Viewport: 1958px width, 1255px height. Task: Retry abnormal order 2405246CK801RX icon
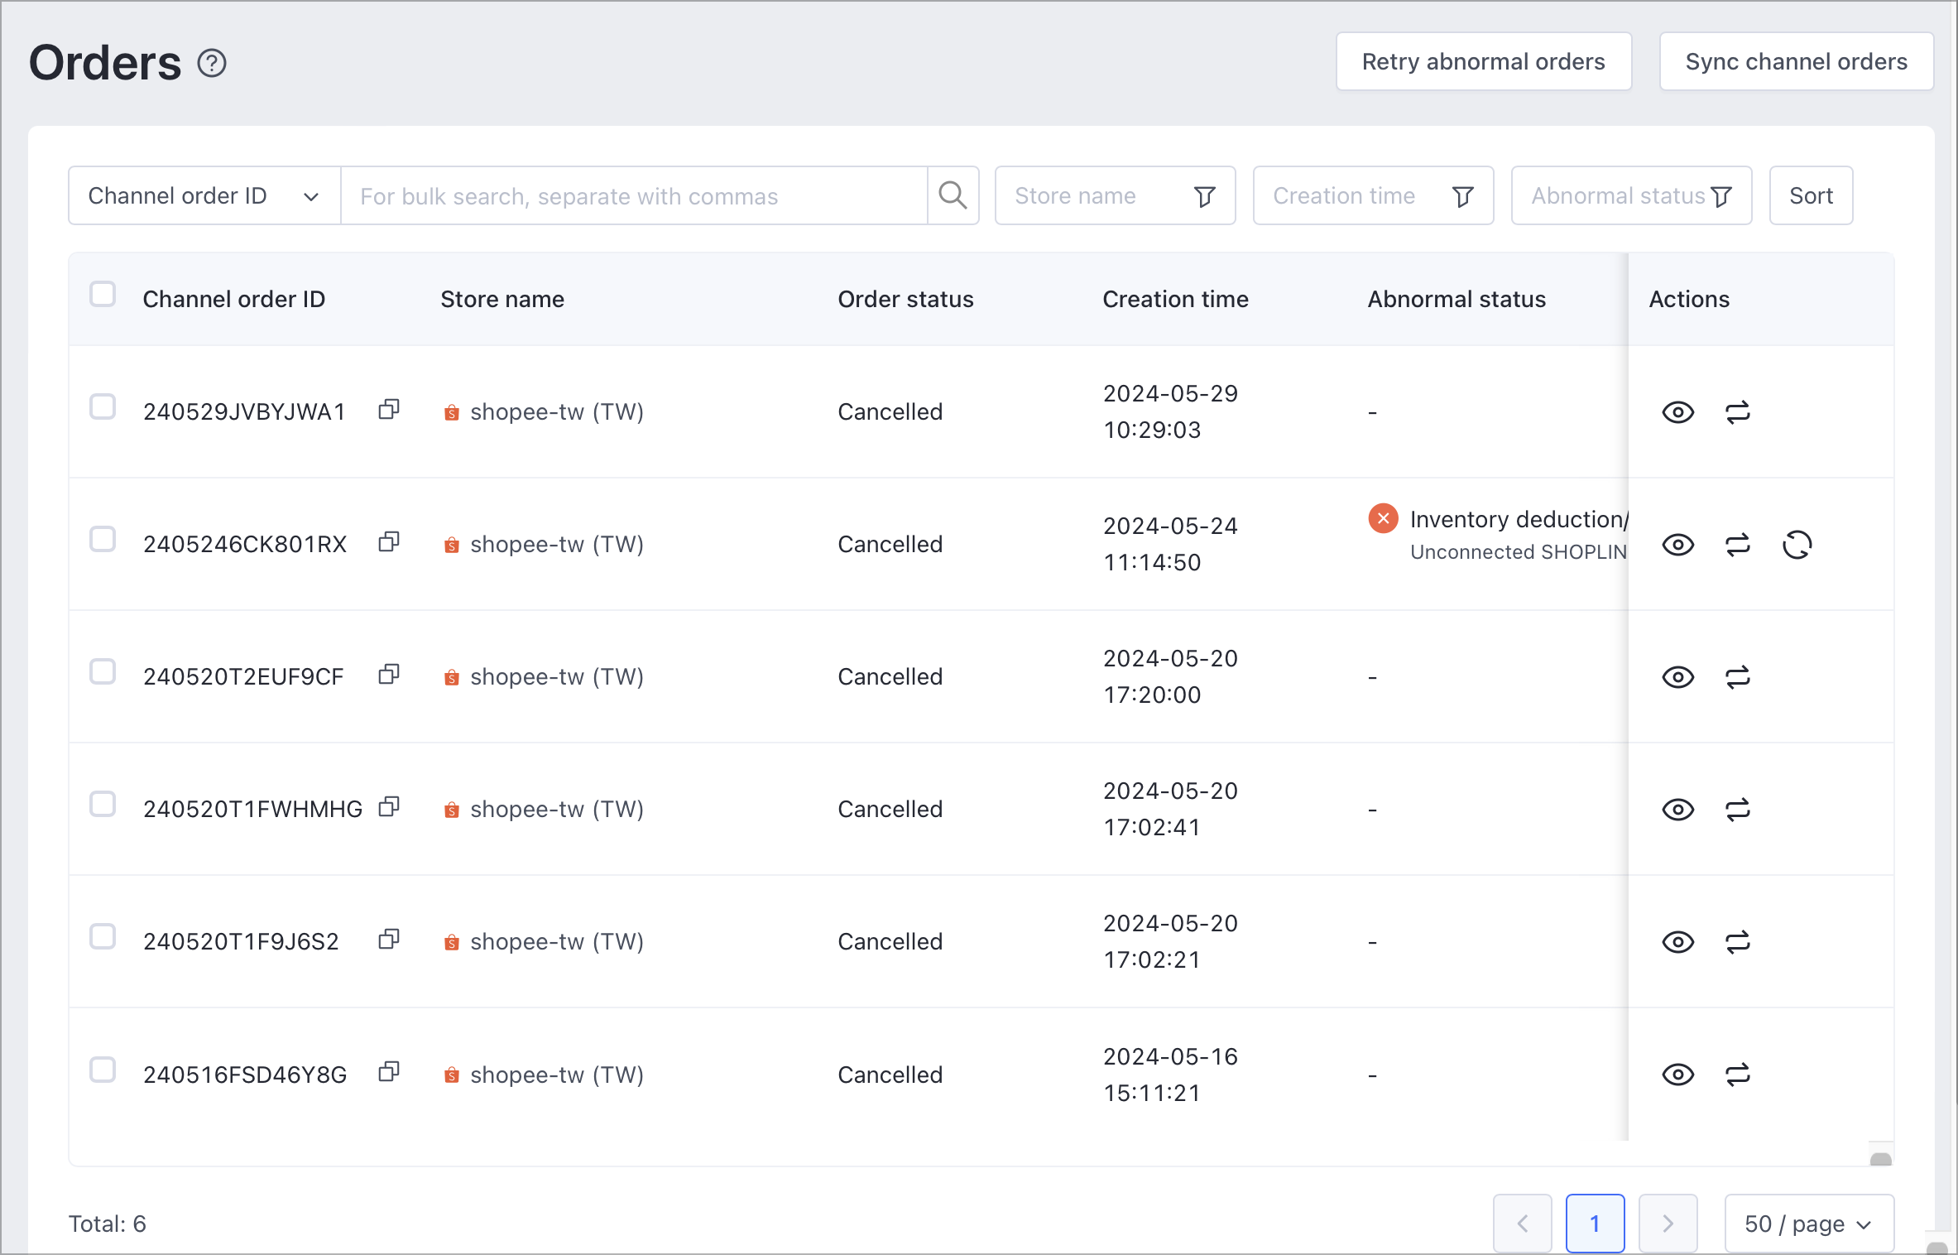(1797, 545)
